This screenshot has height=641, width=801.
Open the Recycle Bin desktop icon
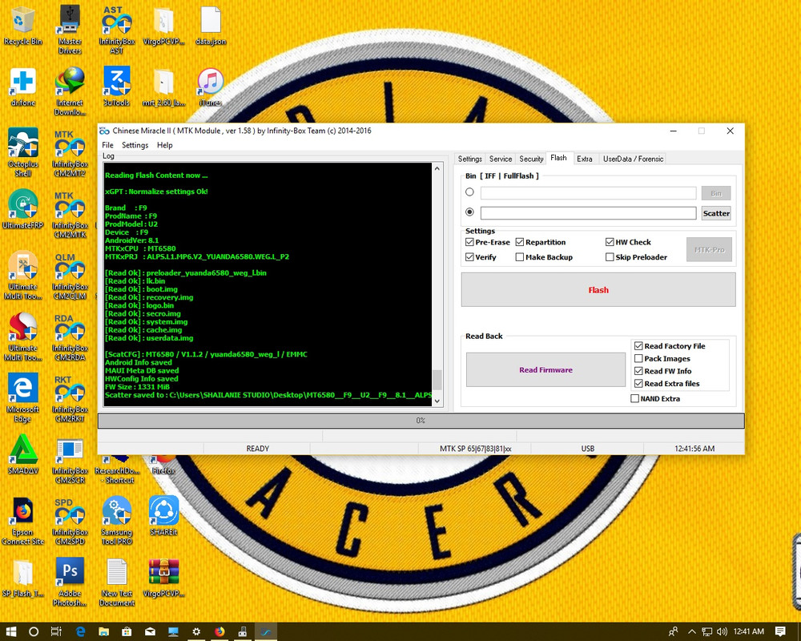click(x=22, y=26)
